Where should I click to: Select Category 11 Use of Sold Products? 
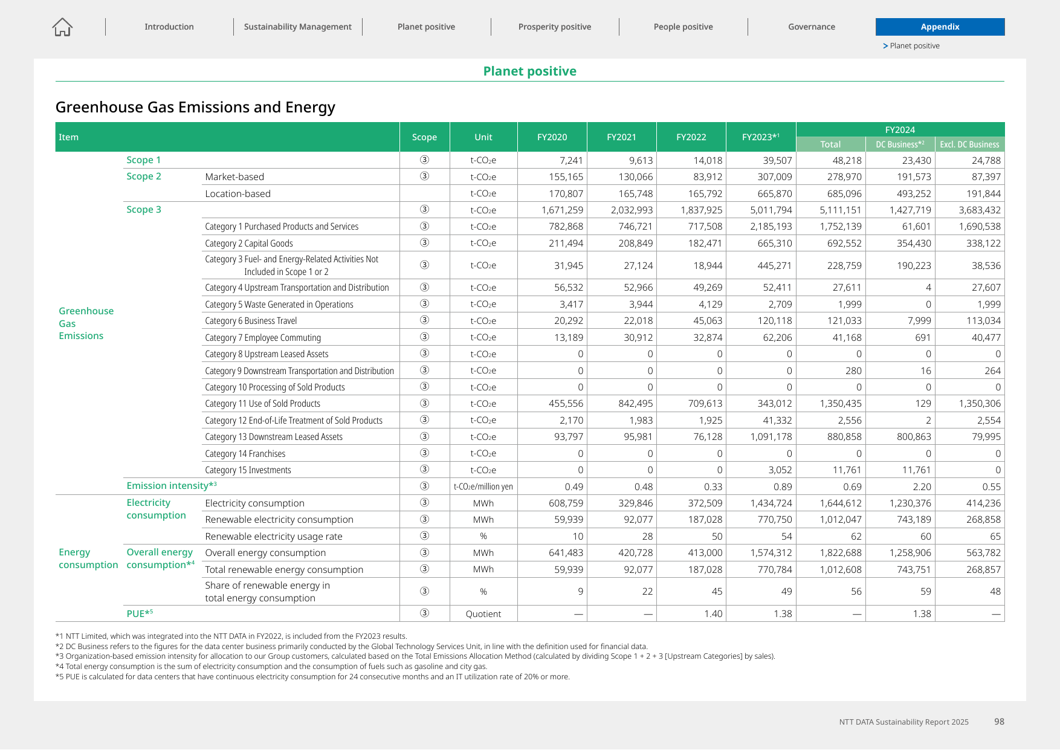262,404
